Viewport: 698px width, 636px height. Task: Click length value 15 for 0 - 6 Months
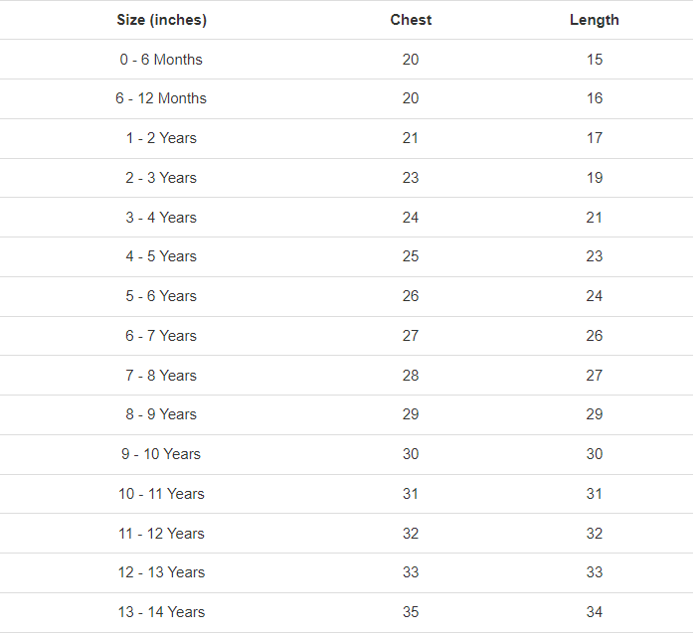coord(594,60)
